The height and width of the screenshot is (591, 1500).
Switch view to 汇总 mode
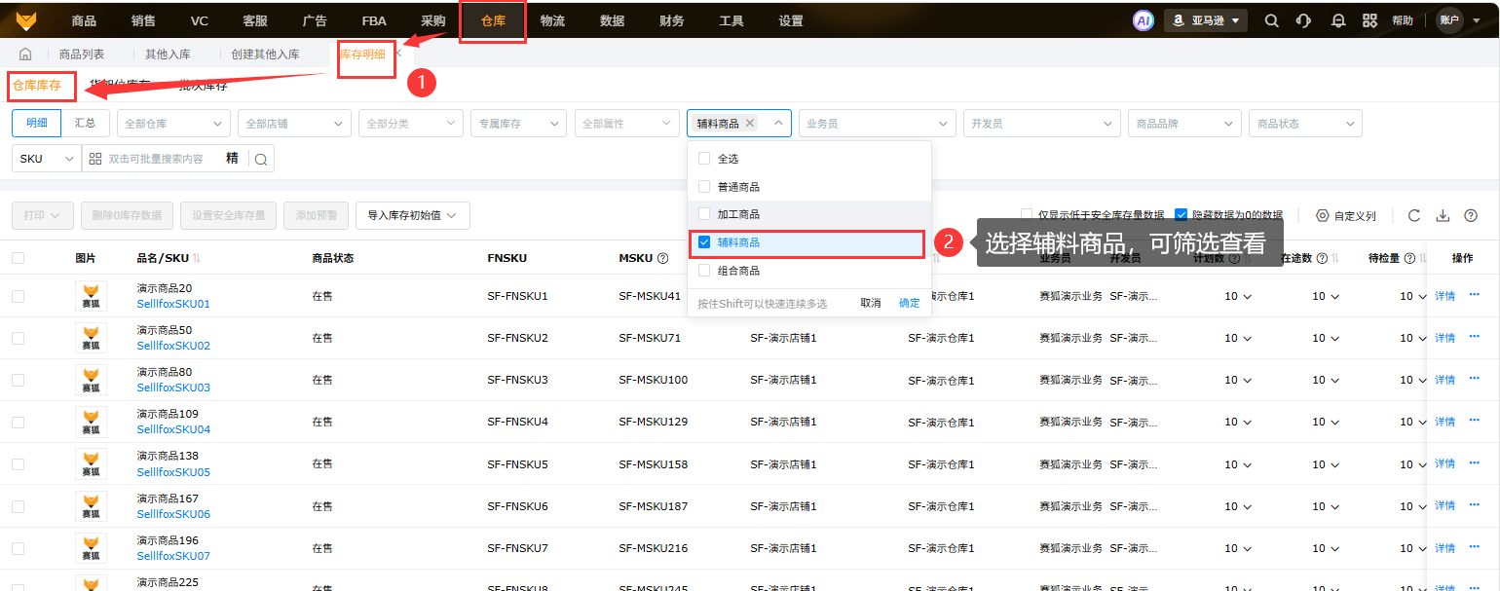click(x=85, y=124)
